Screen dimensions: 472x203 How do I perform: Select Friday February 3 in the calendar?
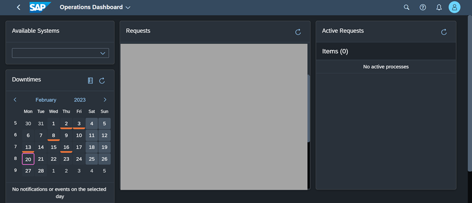[x=79, y=123]
